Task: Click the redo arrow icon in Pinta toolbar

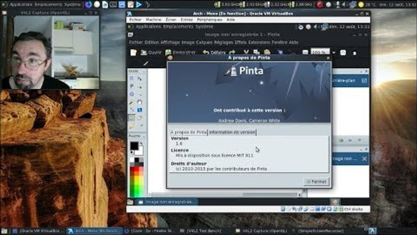Action: (x=232, y=52)
